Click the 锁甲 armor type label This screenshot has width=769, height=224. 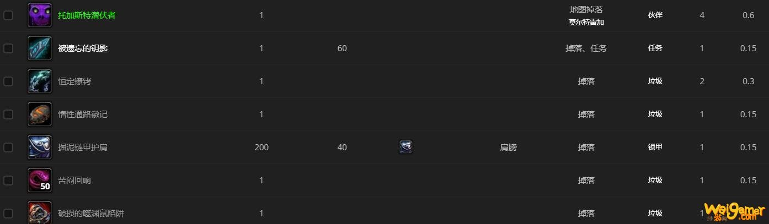tap(655, 147)
